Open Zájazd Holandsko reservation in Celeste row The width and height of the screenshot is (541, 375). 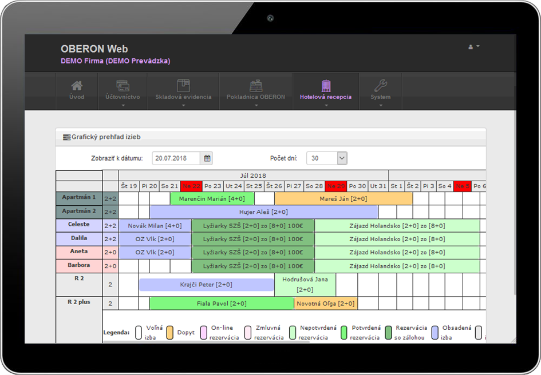(x=397, y=226)
